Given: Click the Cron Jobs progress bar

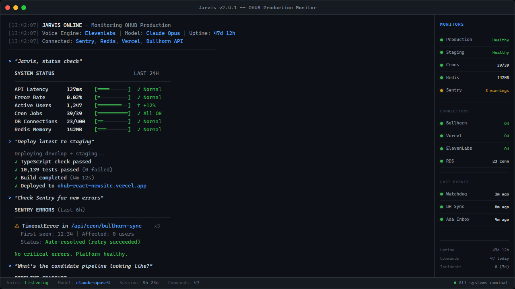Looking at the screenshot, I should pyautogui.click(x=113, y=114).
